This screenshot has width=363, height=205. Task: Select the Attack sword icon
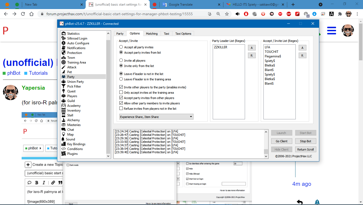(x=63, y=67)
